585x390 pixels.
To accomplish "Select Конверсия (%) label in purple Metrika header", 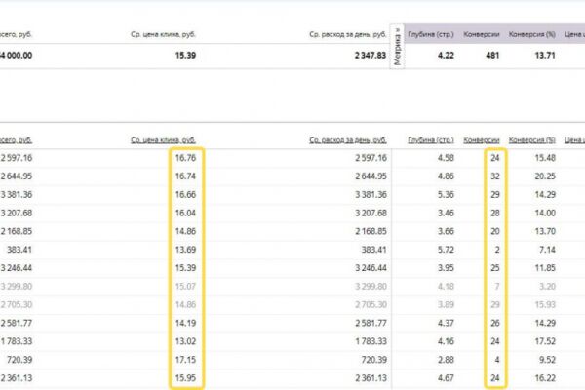I will pos(532,34).
